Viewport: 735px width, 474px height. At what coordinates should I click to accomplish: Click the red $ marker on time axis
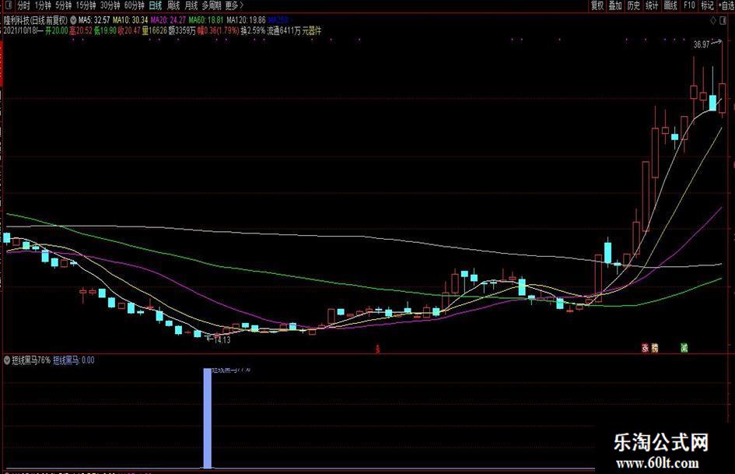click(x=378, y=348)
